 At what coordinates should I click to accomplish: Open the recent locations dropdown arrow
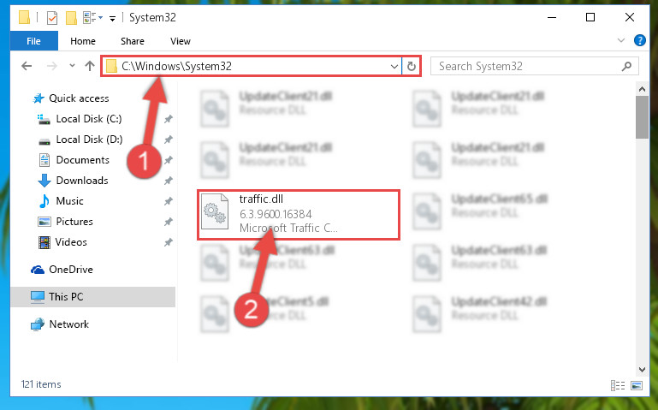72,65
